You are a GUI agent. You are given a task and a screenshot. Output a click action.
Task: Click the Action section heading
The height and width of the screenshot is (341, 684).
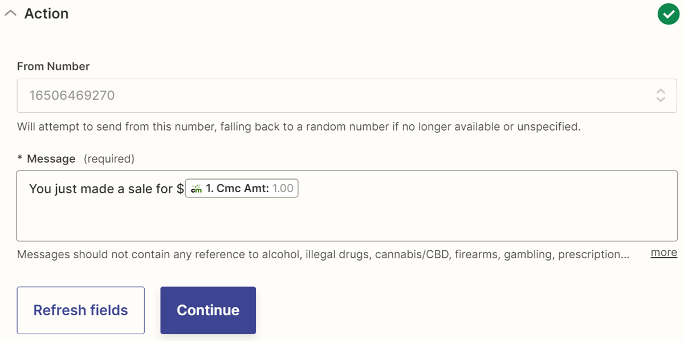(46, 14)
